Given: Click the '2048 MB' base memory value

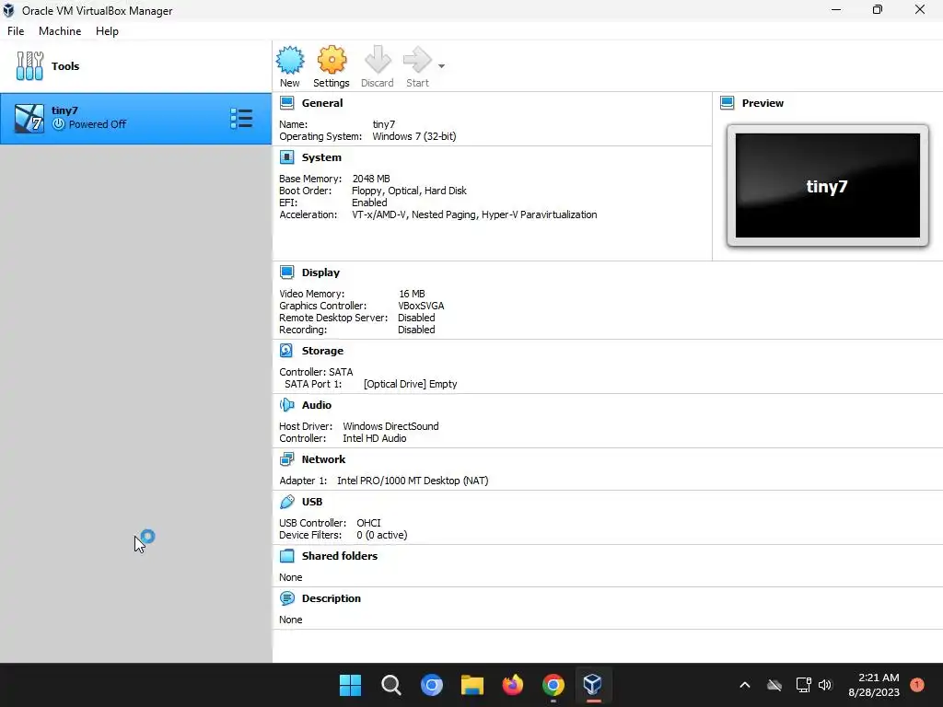Looking at the screenshot, I should (x=371, y=179).
